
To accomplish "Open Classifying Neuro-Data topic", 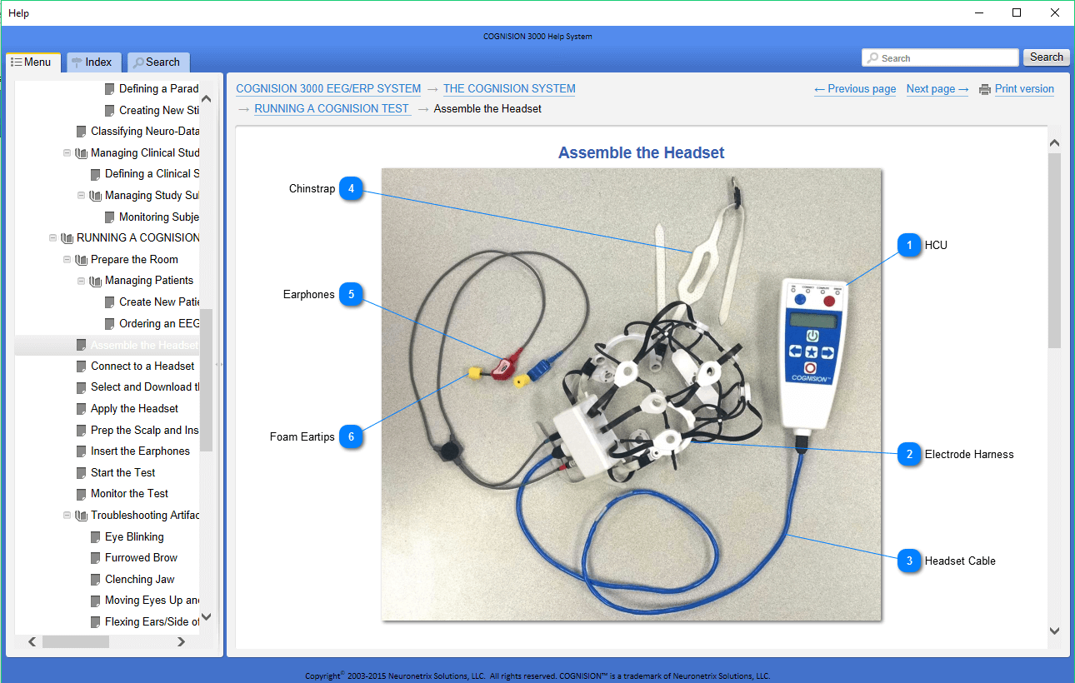I will pyautogui.click(x=145, y=131).
